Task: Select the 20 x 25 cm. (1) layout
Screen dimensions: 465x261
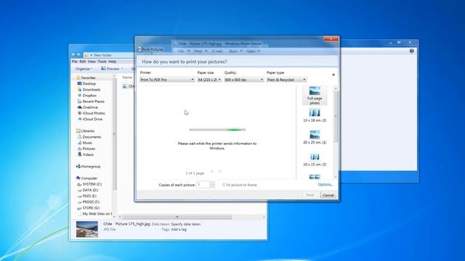Action: pos(315,137)
